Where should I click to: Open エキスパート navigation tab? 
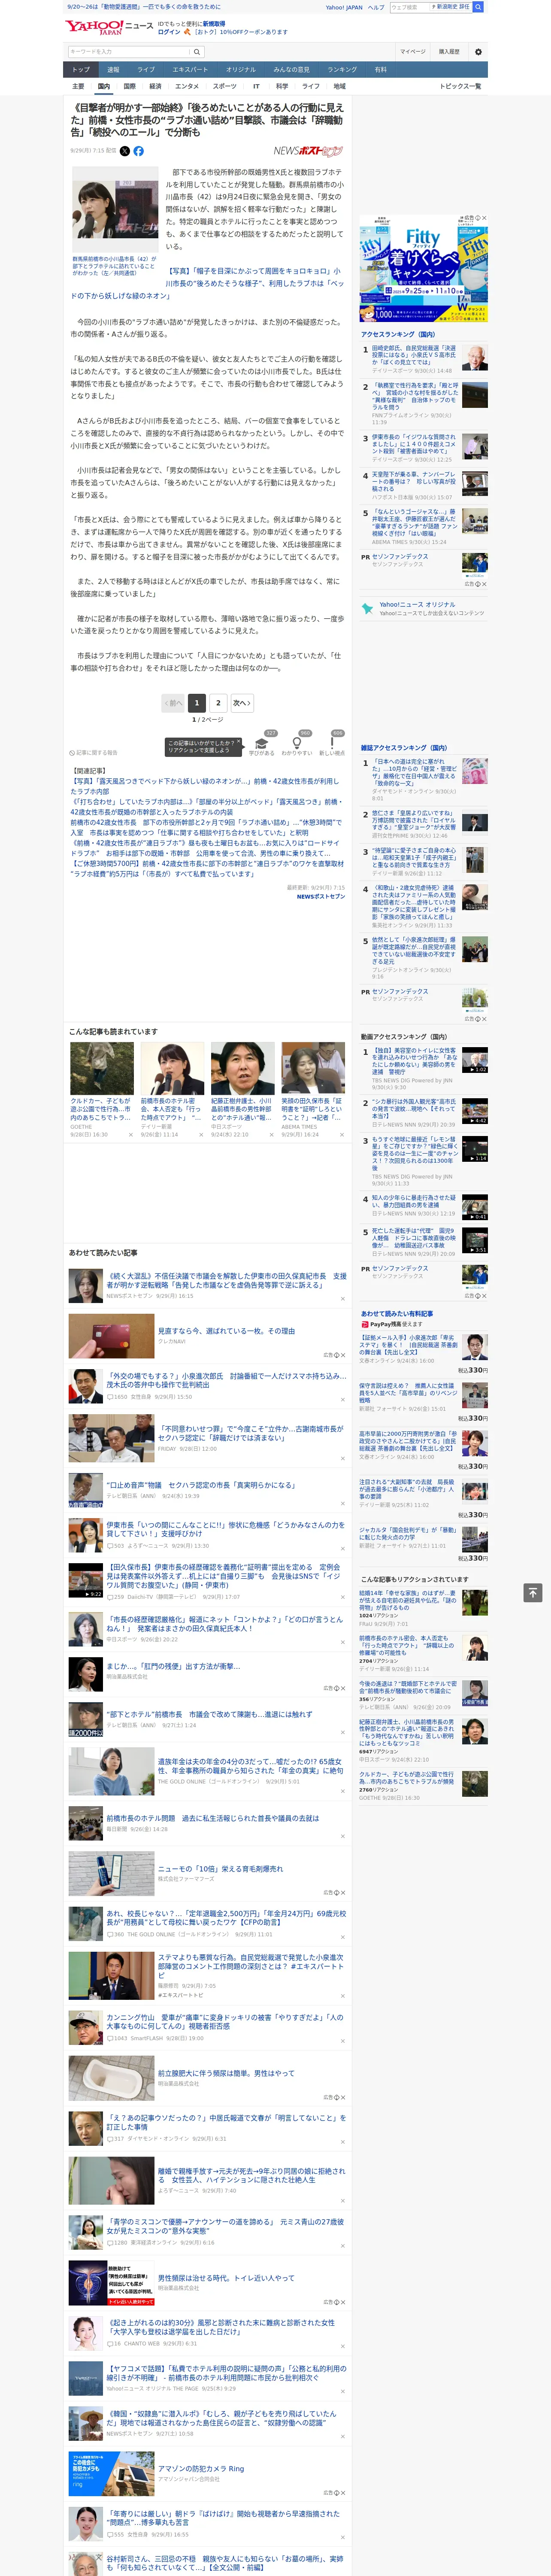pyautogui.click(x=190, y=70)
